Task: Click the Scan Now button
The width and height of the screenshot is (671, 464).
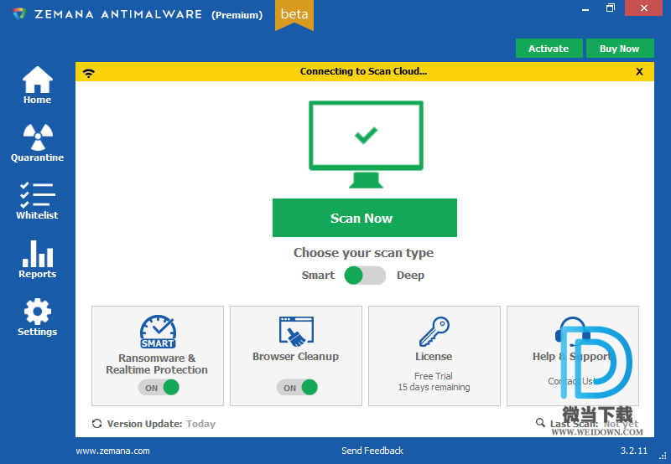Action: pos(365,218)
